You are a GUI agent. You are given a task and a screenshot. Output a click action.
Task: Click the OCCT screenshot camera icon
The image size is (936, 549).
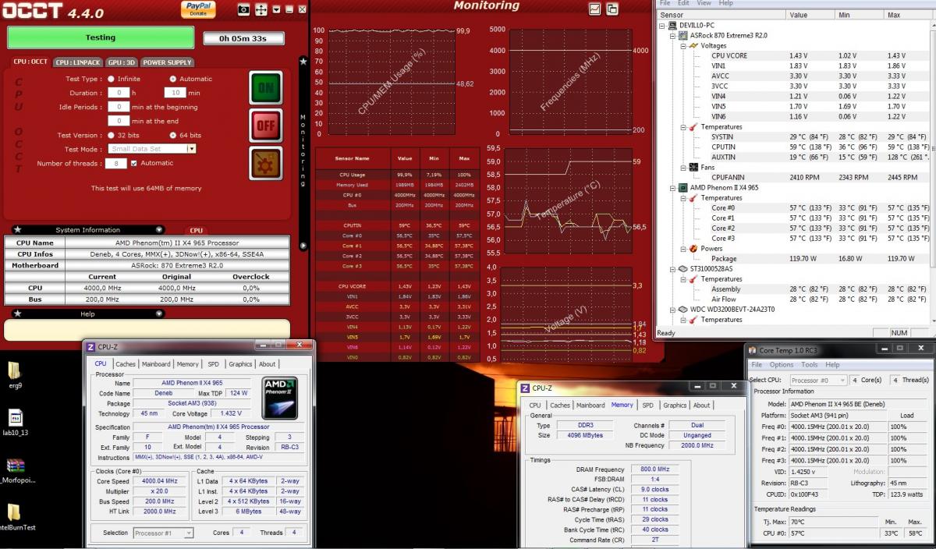click(243, 10)
